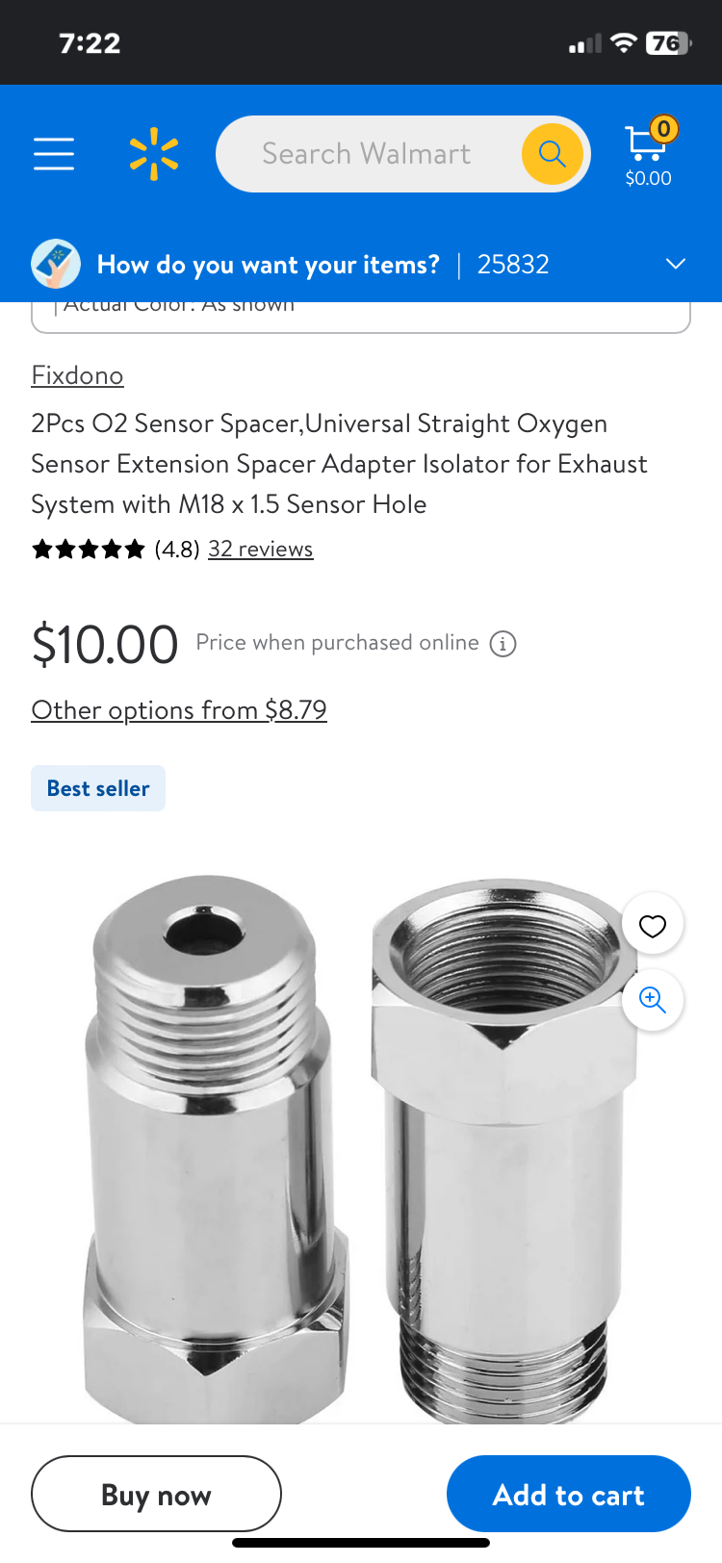Image resolution: width=722 pixels, height=1563 pixels.
Task: Tap the price info circle icon
Action: coord(503,644)
